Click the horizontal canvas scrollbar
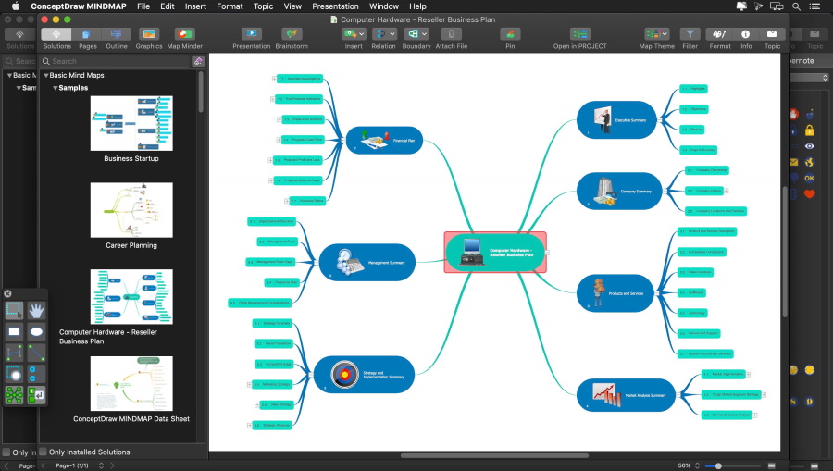Viewport: 833px width, 471px height. [494, 455]
